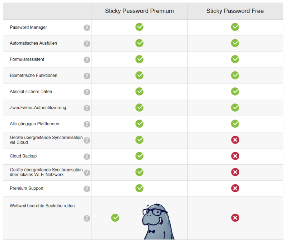Click the Weltweit bedrohte Seekühe retten label
This screenshot has width=287, height=243.
[x=42, y=206]
